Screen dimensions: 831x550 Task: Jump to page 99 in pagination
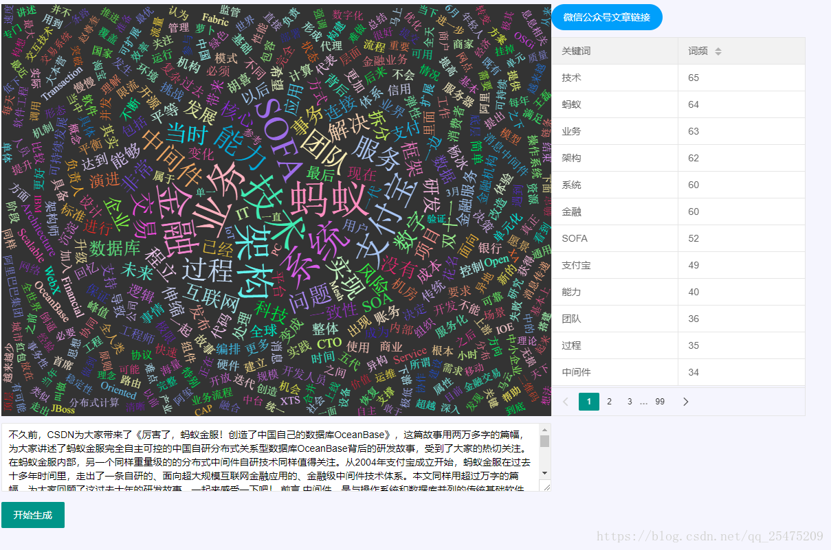click(x=660, y=401)
